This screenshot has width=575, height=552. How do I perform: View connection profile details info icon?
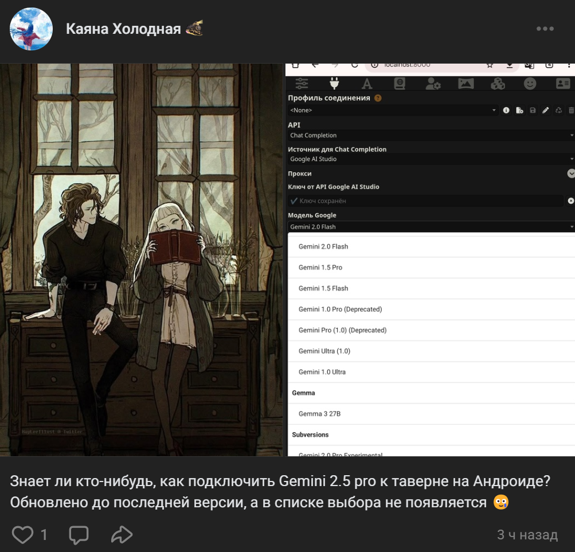click(x=506, y=110)
